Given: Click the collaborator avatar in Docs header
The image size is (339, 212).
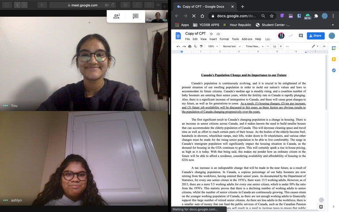Looking at the screenshot, I should (x=281, y=36).
